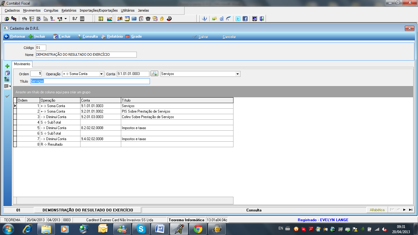Viewport: 418px width, 235px height.
Task: Open the Importações/Exportações menu
Action: tap(99, 10)
